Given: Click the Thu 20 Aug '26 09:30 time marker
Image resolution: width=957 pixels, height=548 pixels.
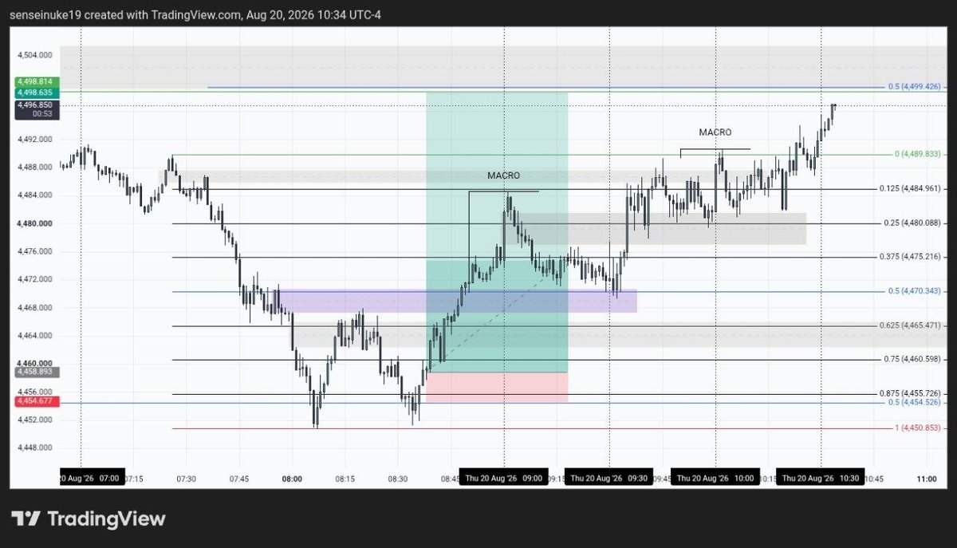Looking at the screenshot, I should pos(609,479).
